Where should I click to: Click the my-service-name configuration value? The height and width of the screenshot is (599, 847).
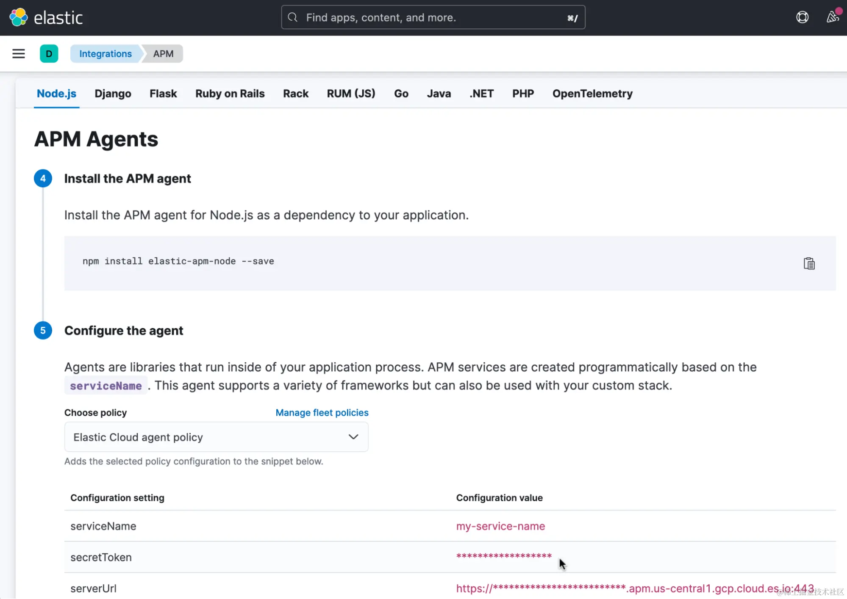click(x=500, y=526)
